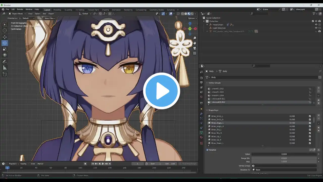Open the viewport Add menu
The image size is (323, 182).
(x=44, y=14)
